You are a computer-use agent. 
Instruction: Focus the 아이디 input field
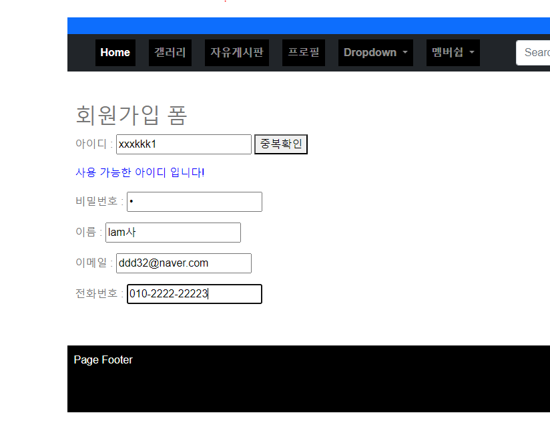coord(184,144)
